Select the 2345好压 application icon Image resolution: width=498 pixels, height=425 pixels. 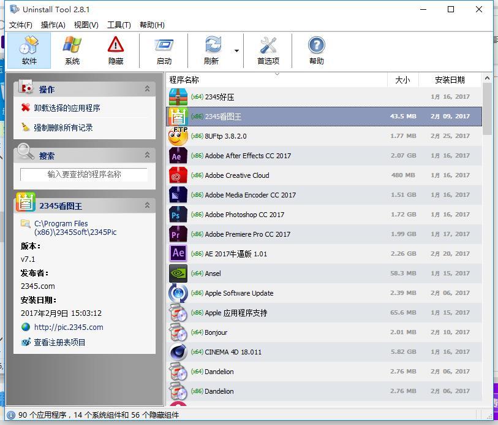pyautogui.click(x=177, y=96)
